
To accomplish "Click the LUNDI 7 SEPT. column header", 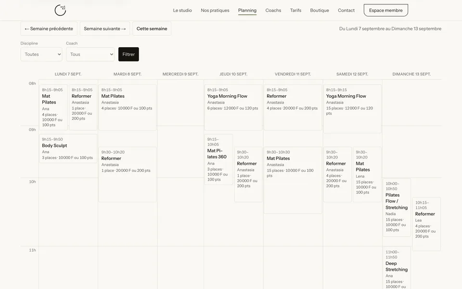I will point(68,74).
